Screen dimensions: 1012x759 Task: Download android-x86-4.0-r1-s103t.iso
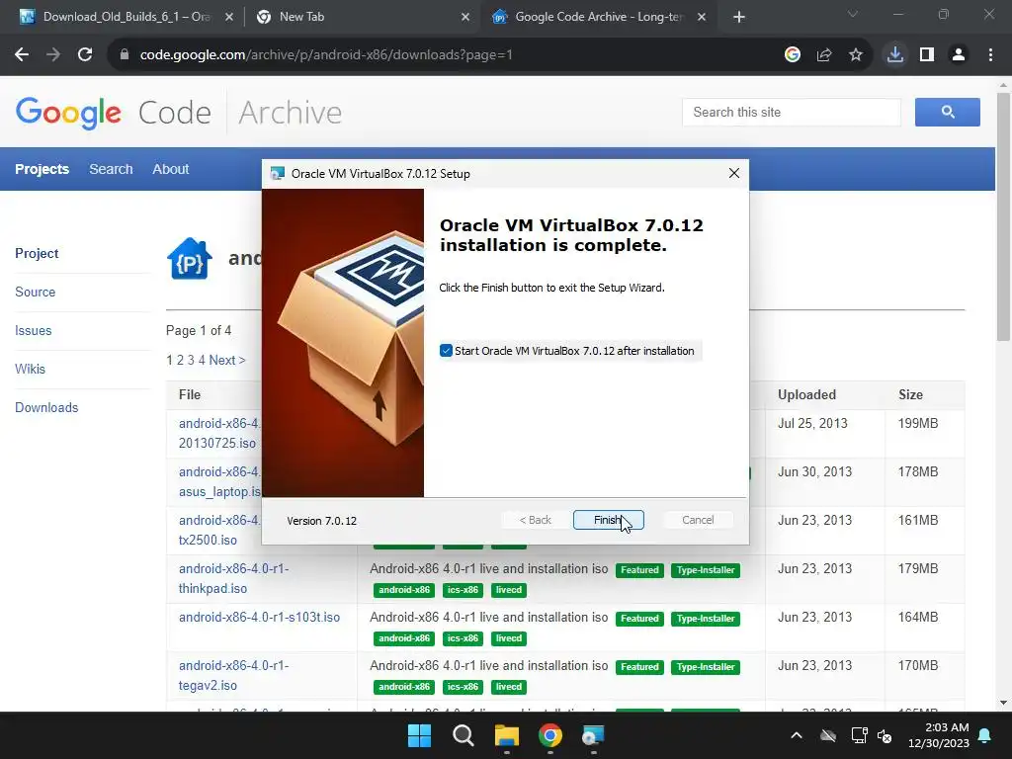click(x=260, y=617)
